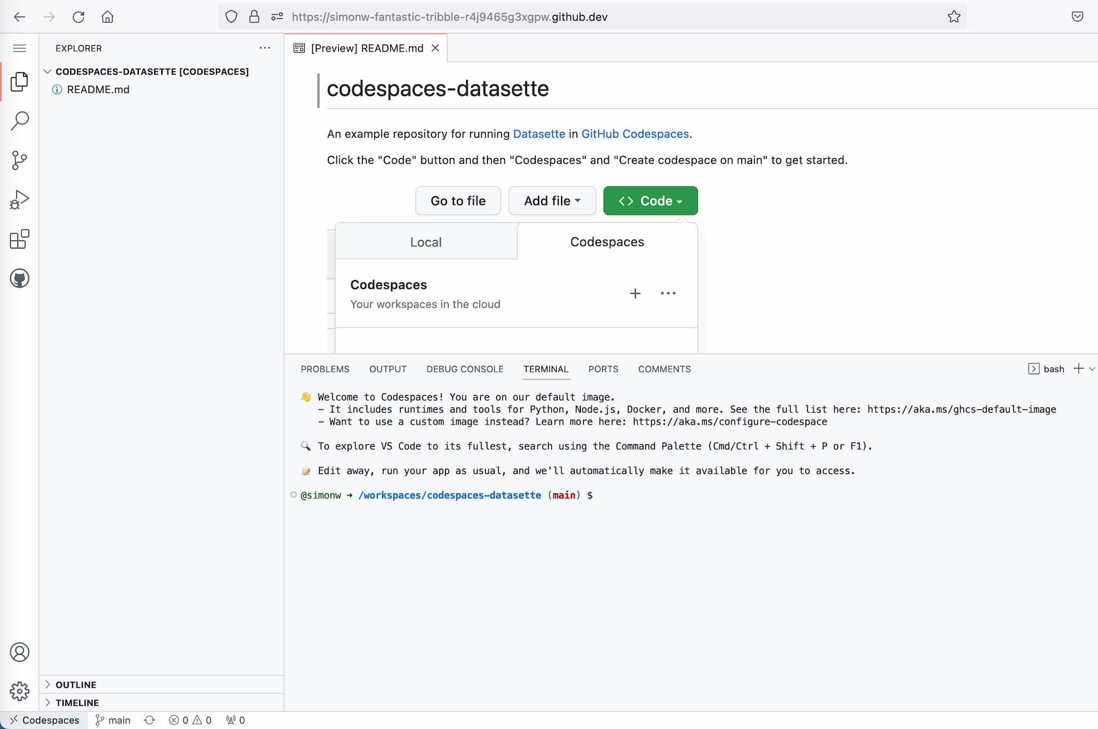Open the Manage gear icon

[x=20, y=691]
